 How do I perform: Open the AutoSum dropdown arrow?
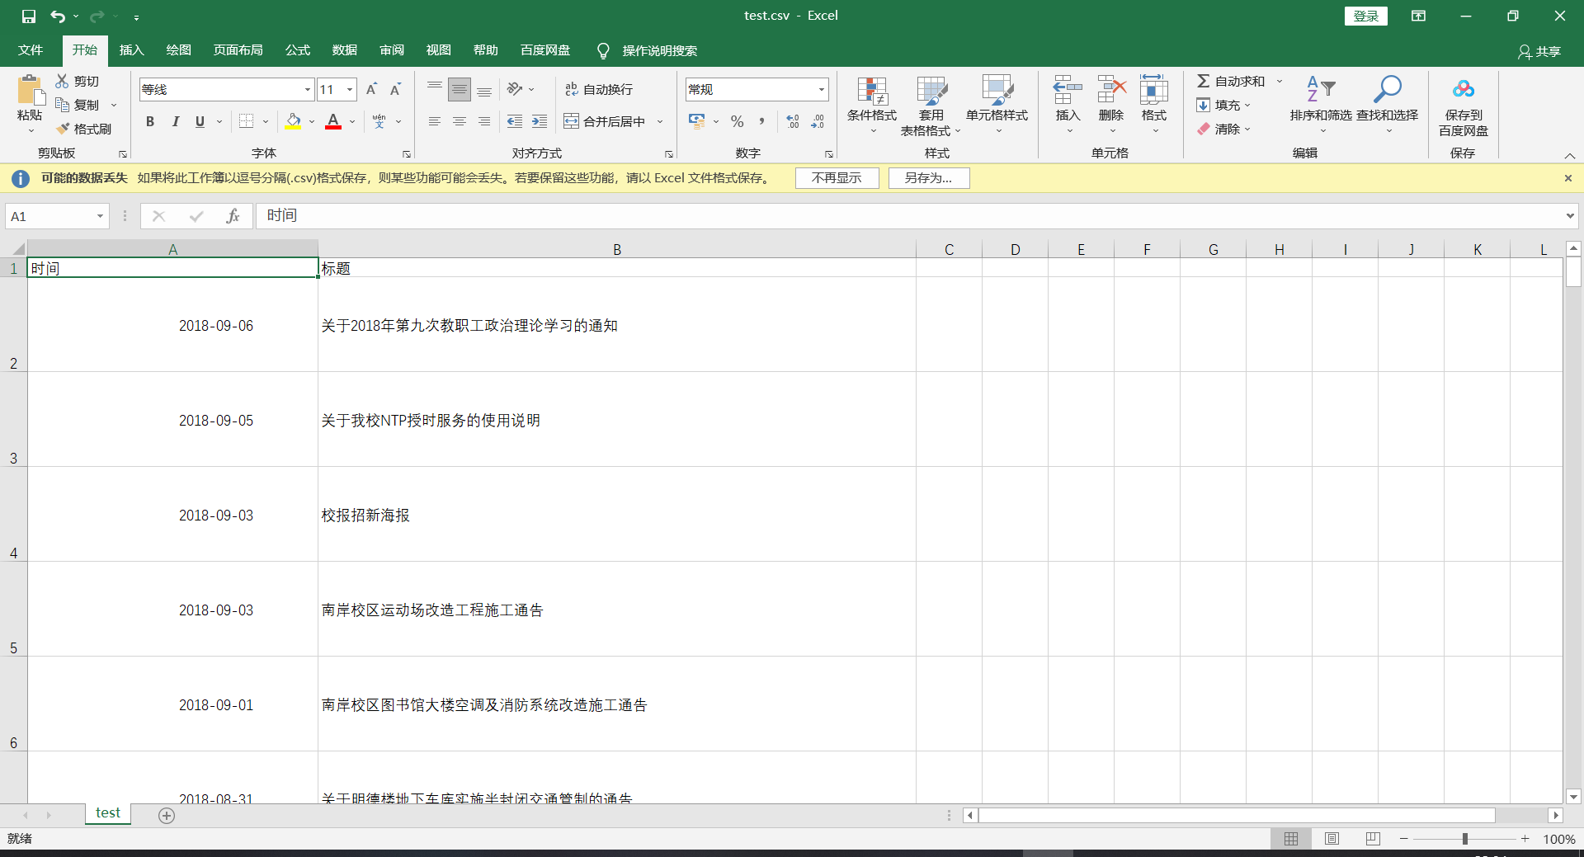click(x=1280, y=81)
